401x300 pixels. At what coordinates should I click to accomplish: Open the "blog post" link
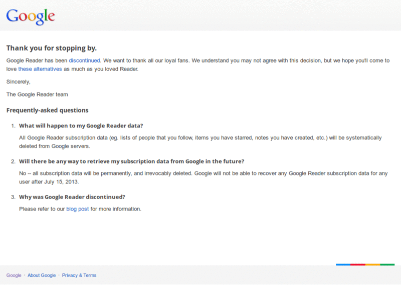click(x=78, y=209)
